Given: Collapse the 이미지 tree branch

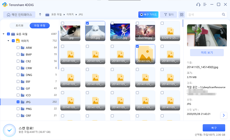Looking at the screenshot, I should tap(8, 41).
